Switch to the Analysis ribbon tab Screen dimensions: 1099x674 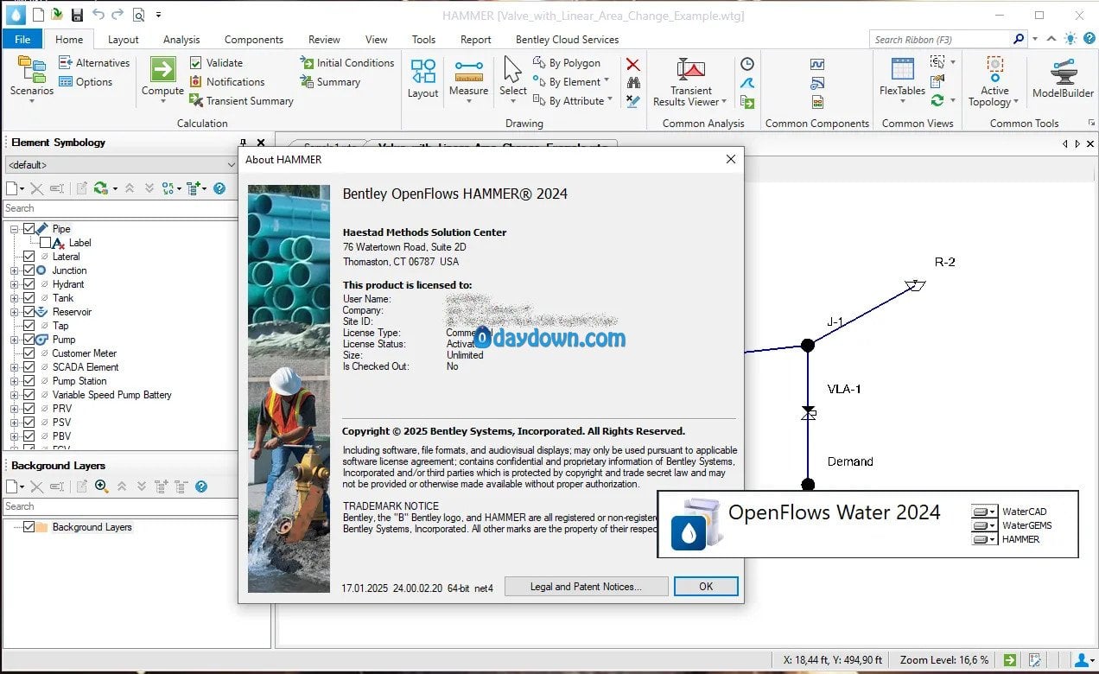[x=181, y=40]
